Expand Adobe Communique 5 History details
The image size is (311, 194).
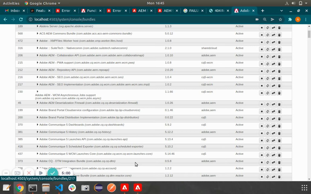coord(37,132)
